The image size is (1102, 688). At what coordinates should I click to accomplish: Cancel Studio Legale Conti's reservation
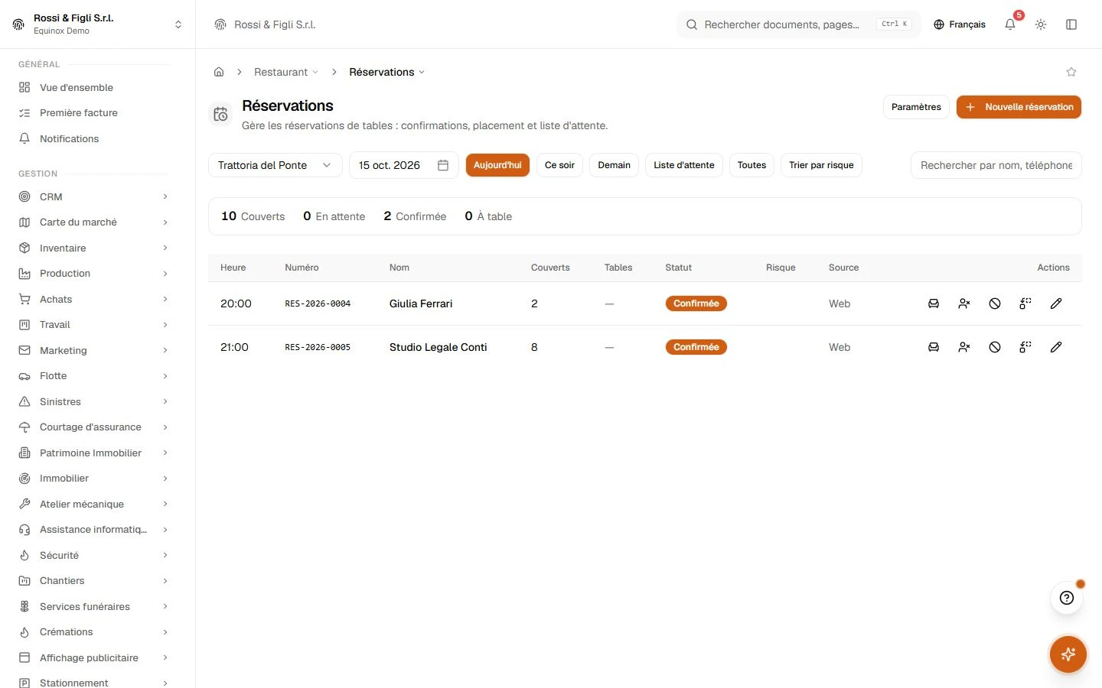click(995, 347)
